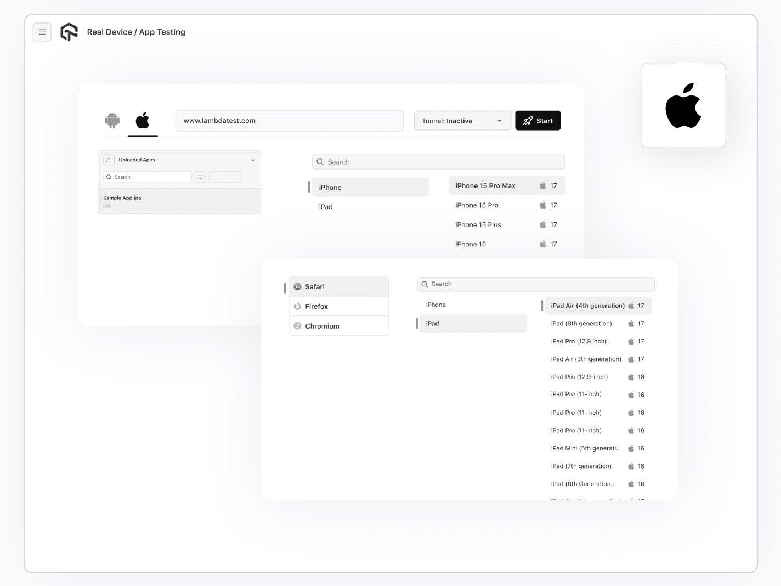Select Chromium browser option
781x586 pixels.
pyautogui.click(x=339, y=326)
